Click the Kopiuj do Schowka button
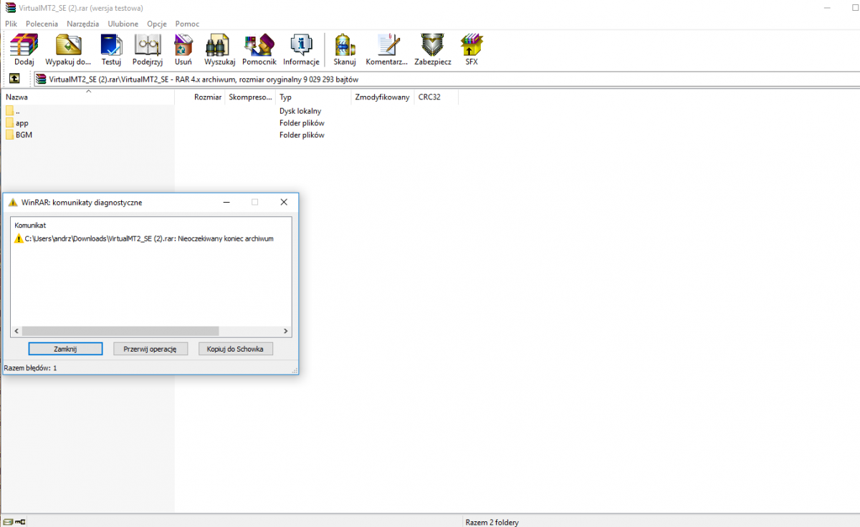The height and width of the screenshot is (527, 860). pyautogui.click(x=236, y=349)
